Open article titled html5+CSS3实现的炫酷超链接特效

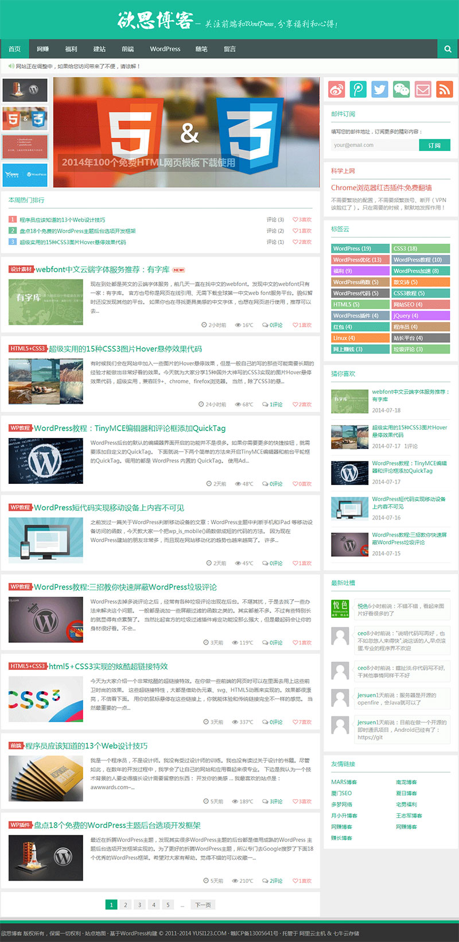(x=108, y=666)
